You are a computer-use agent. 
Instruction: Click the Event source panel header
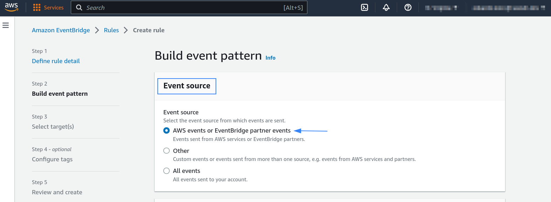click(187, 86)
